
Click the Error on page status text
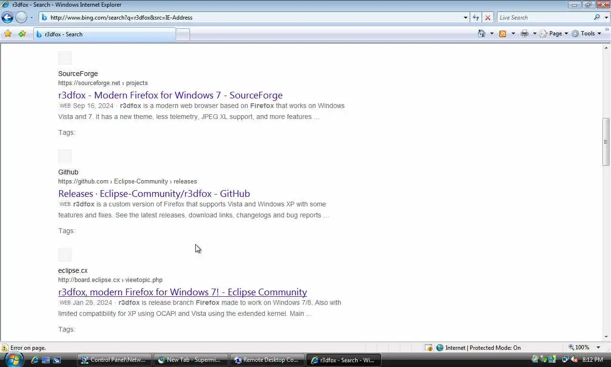pos(28,348)
